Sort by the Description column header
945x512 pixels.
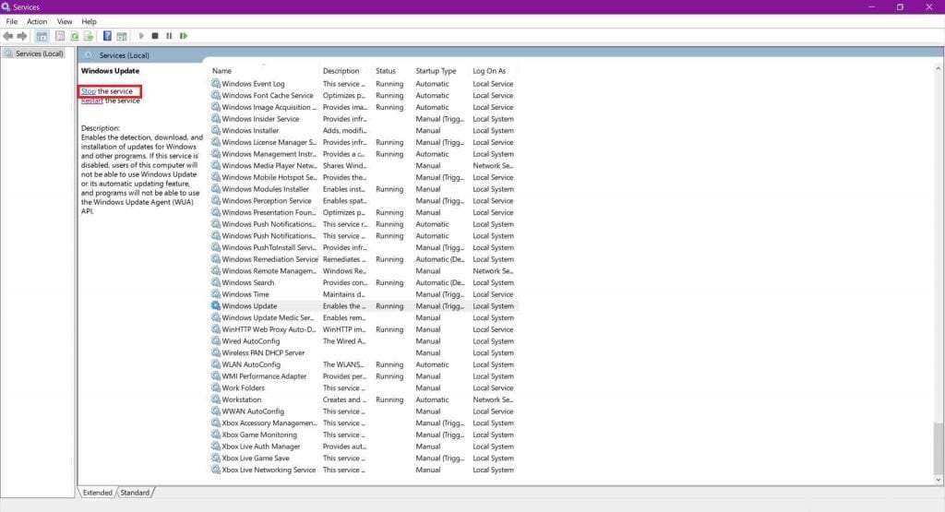click(341, 71)
